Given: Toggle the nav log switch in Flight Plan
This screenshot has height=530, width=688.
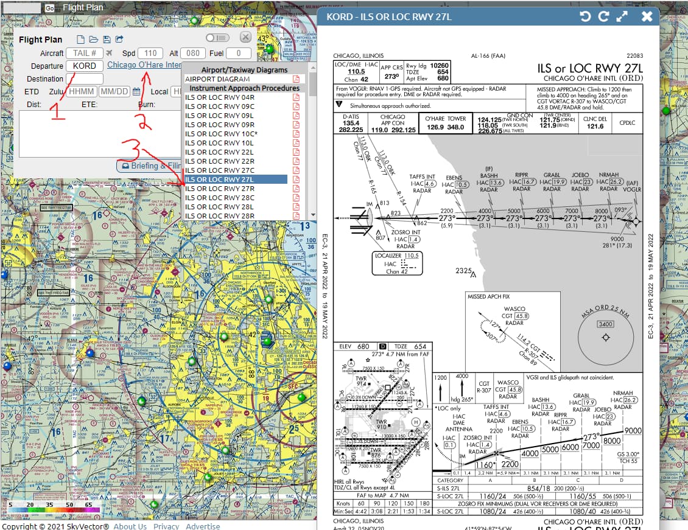Looking at the screenshot, I should point(217,38).
